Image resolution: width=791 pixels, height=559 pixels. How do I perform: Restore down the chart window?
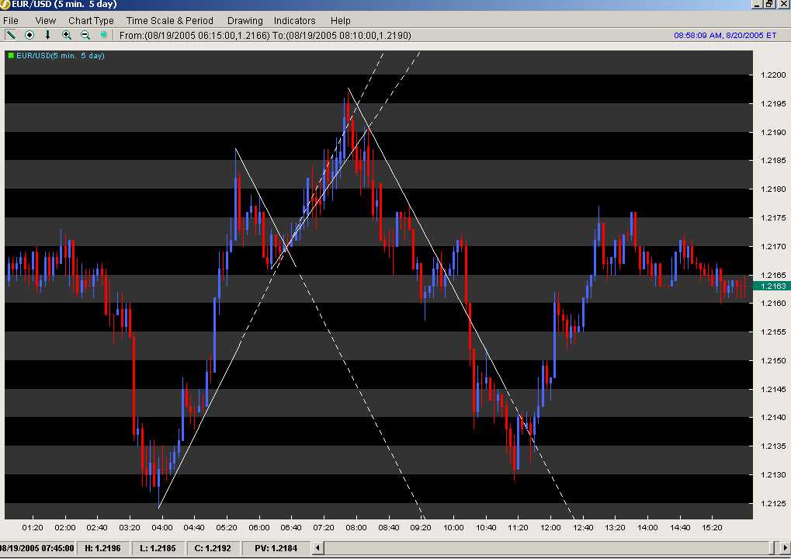point(769,5)
